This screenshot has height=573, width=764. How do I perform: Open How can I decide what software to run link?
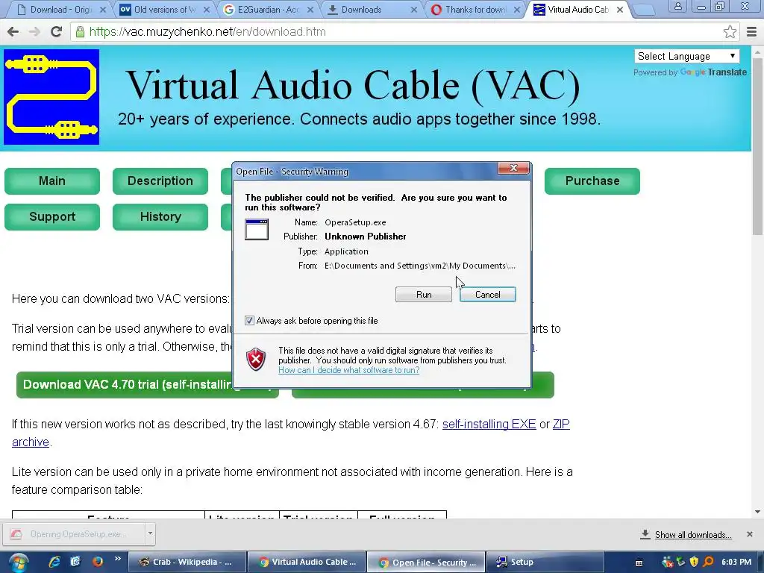click(x=349, y=370)
